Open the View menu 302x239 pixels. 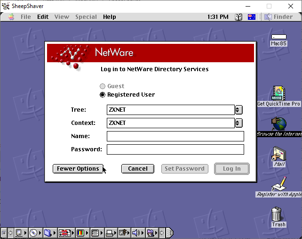click(62, 17)
